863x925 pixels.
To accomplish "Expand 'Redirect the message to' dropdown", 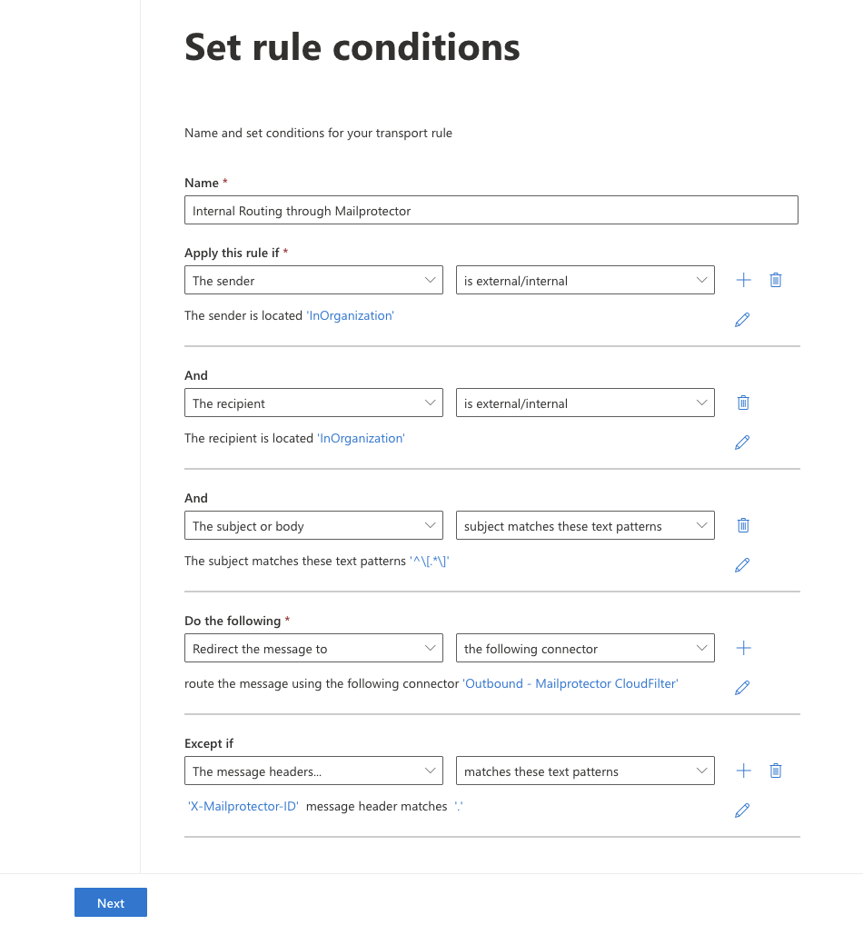I will pos(313,649).
